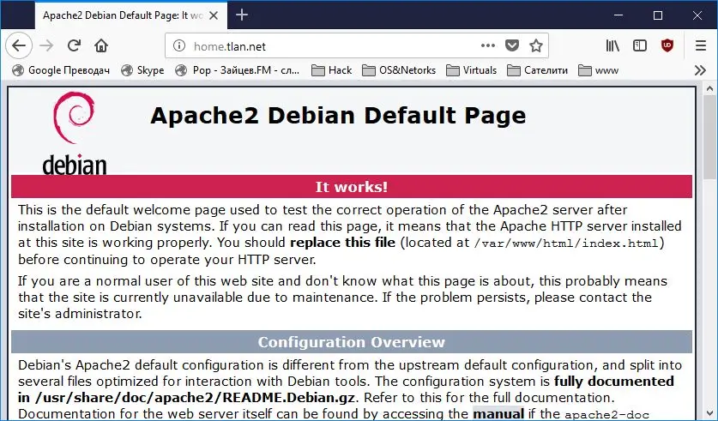Click the Debian swirl logo image
718x421 pixels.
tap(74, 133)
